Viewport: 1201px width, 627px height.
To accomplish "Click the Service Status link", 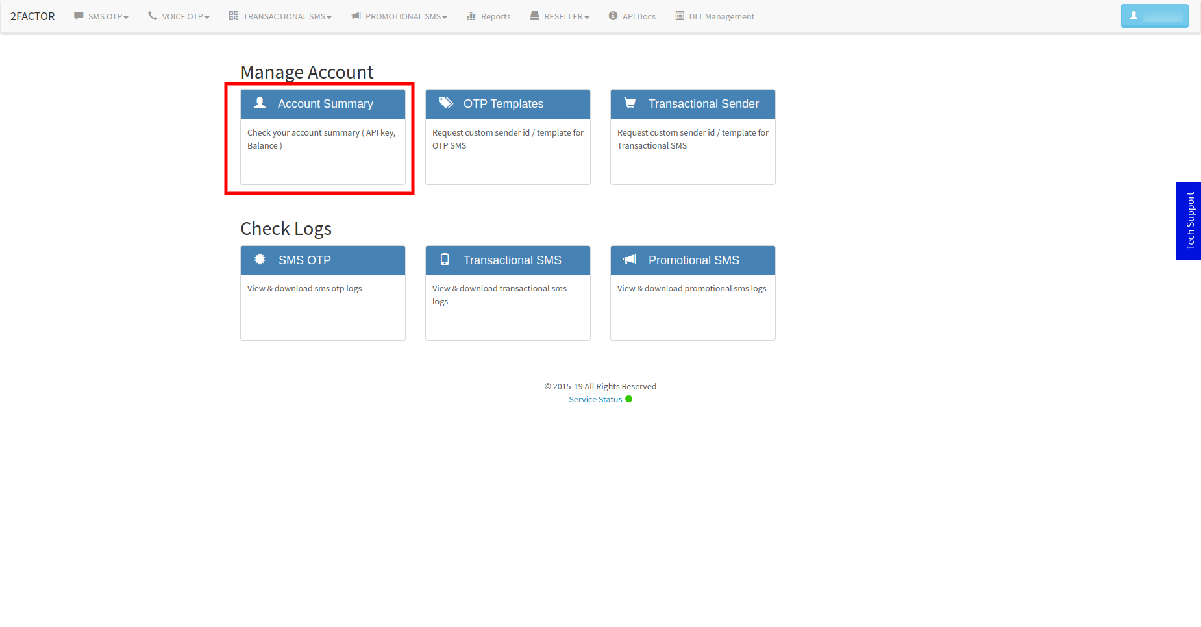I will [595, 399].
